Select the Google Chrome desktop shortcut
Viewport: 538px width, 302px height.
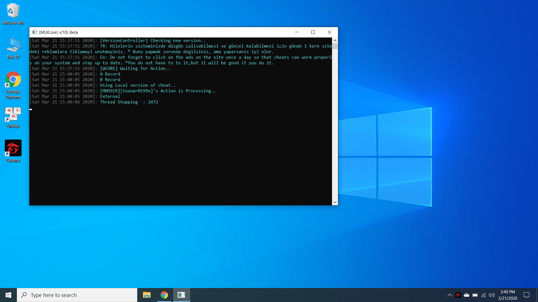(x=13, y=85)
